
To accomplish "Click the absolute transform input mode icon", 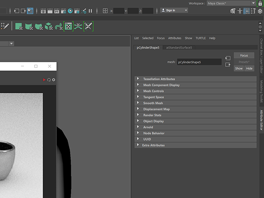I will (x=105, y=11).
